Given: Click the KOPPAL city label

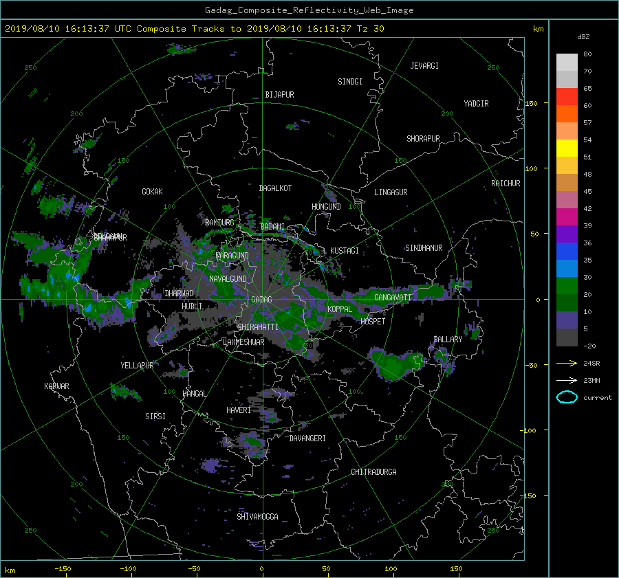Looking at the screenshot, I should point(340,309).
